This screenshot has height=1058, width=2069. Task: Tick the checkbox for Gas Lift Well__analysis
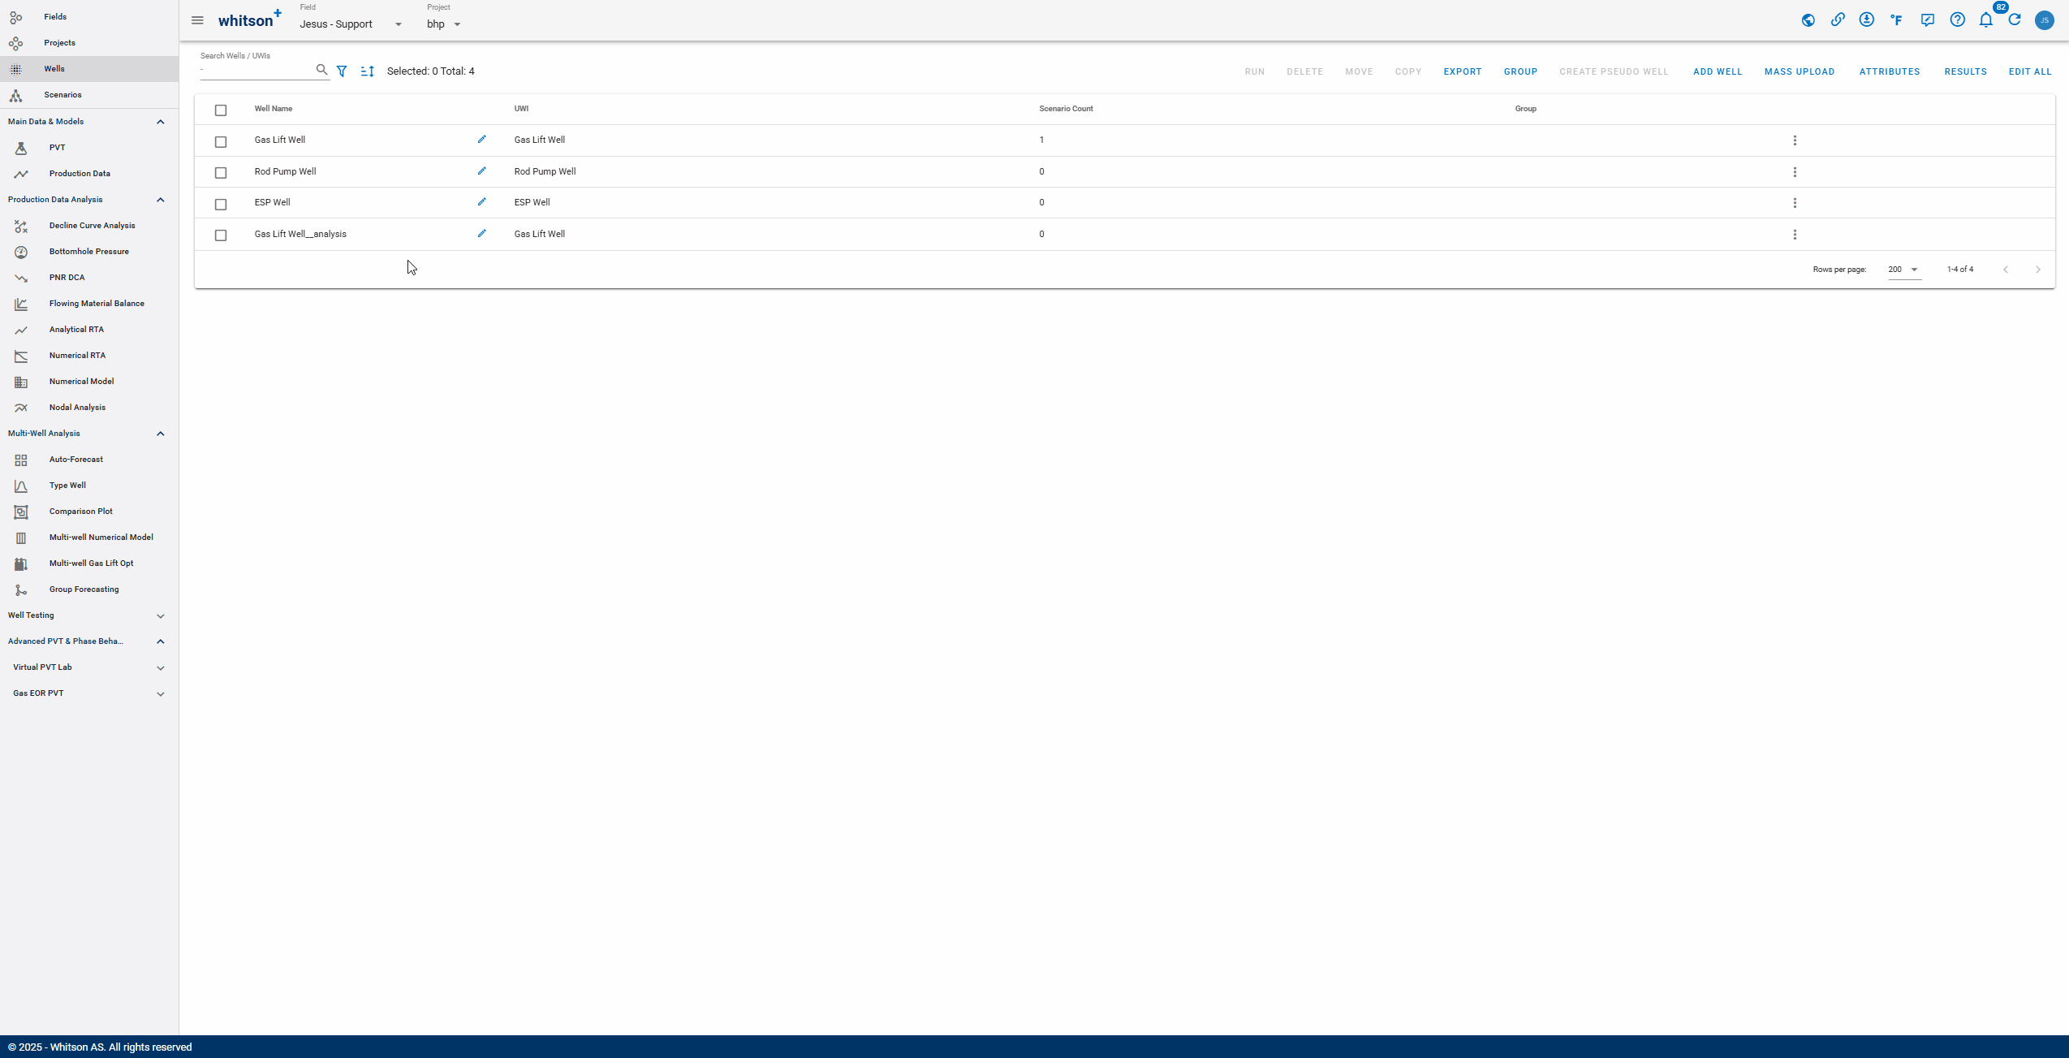(x=221, y=235)
